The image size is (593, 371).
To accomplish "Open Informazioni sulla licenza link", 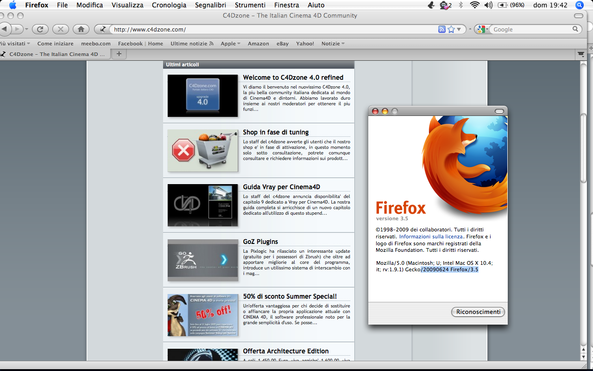I will click(x=431, y=237).
